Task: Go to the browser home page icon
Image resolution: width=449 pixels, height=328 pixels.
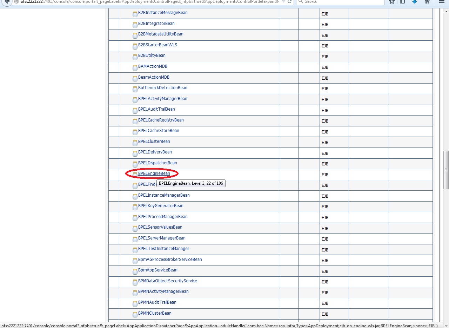Action: 427,2
